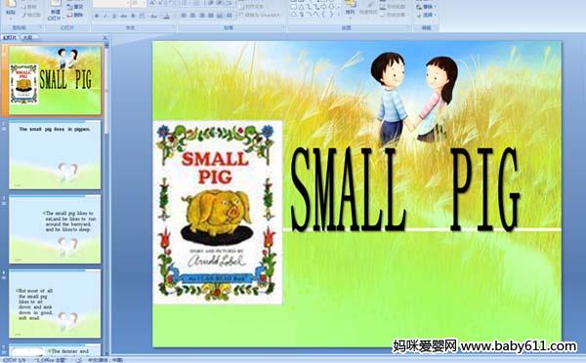586x363 pixels.
Task: Toggle italic formatting
Action: (105, 16)
